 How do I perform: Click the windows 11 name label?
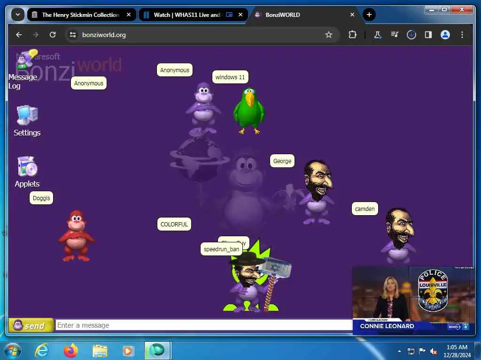[x=230, y=77]
